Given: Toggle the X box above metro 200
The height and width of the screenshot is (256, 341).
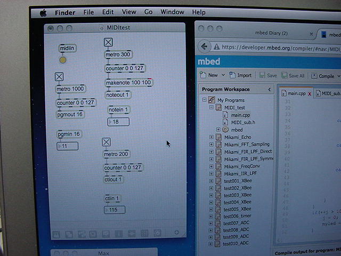Looking at the screenshot, I should point(107,142).
